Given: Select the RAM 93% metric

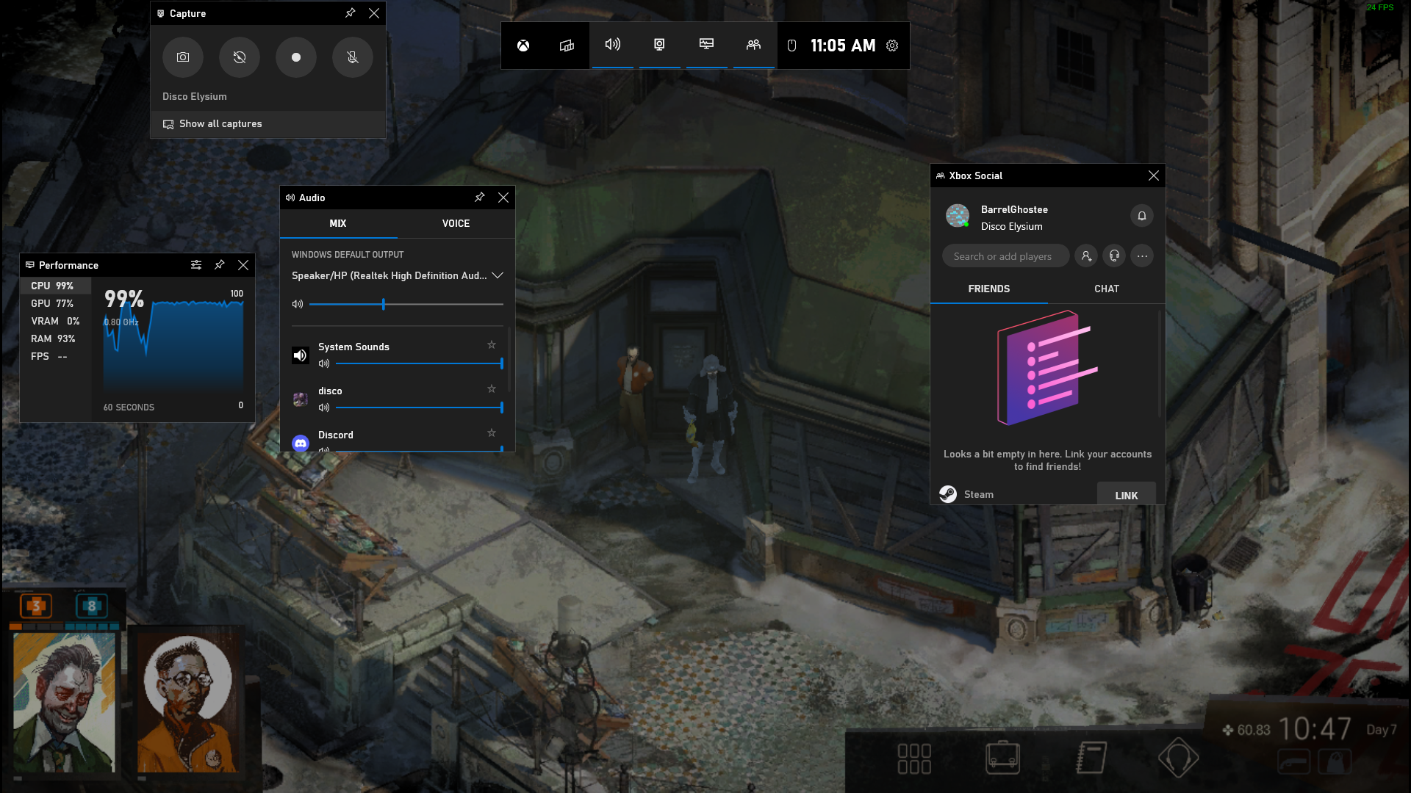Looking at the screenshot, I should pyautogui.click(x=56, y=338).
